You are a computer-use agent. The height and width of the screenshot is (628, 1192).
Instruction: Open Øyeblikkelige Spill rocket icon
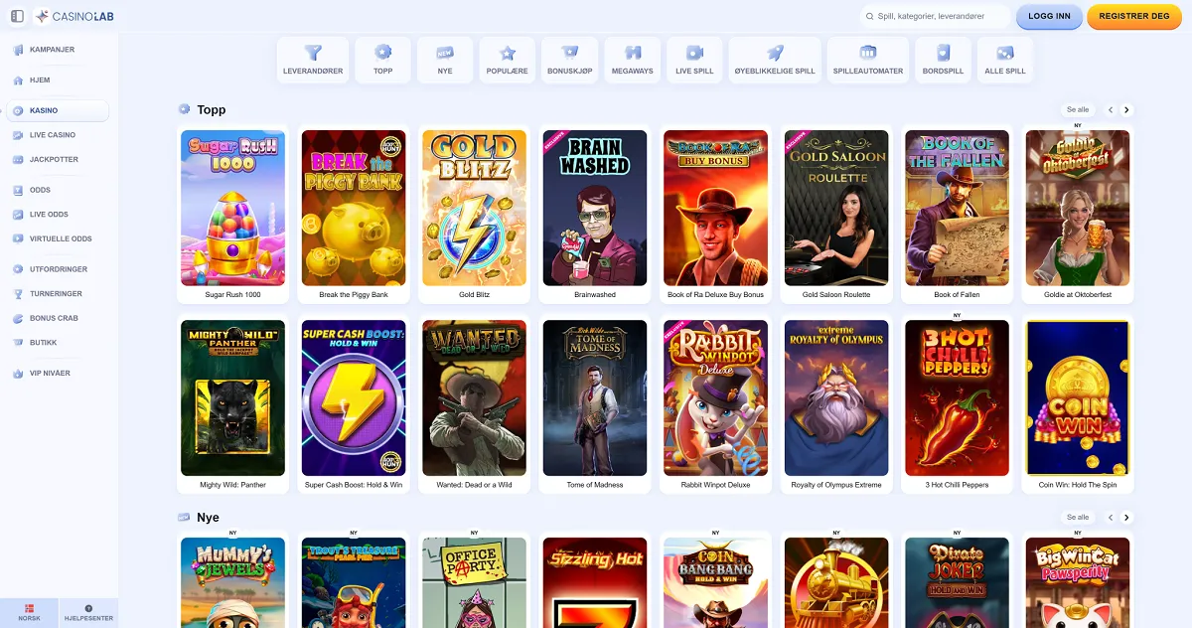point(775,53)
